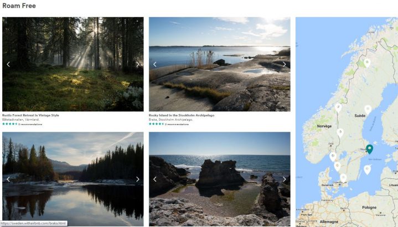Show next image of the sea rock formation listing
398x227 pixels.
285,179
